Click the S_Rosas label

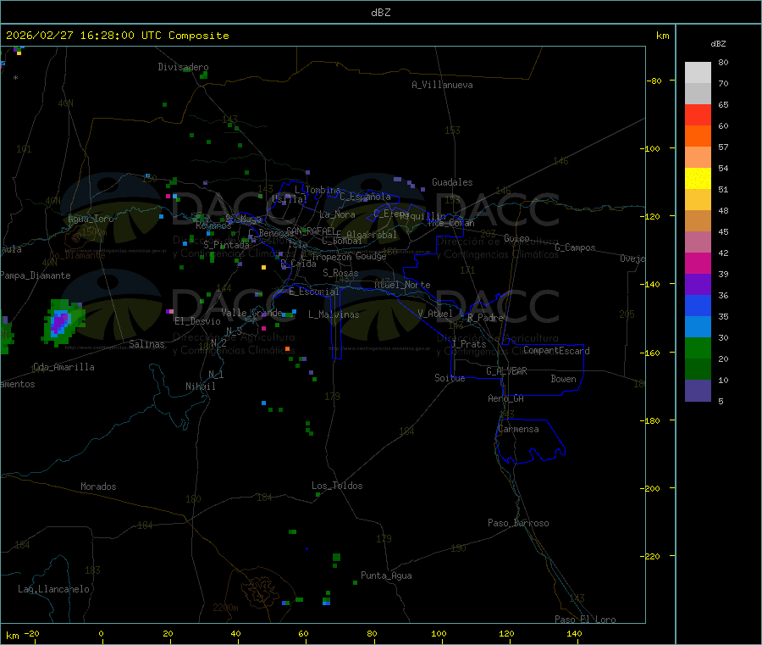point(340,273)
